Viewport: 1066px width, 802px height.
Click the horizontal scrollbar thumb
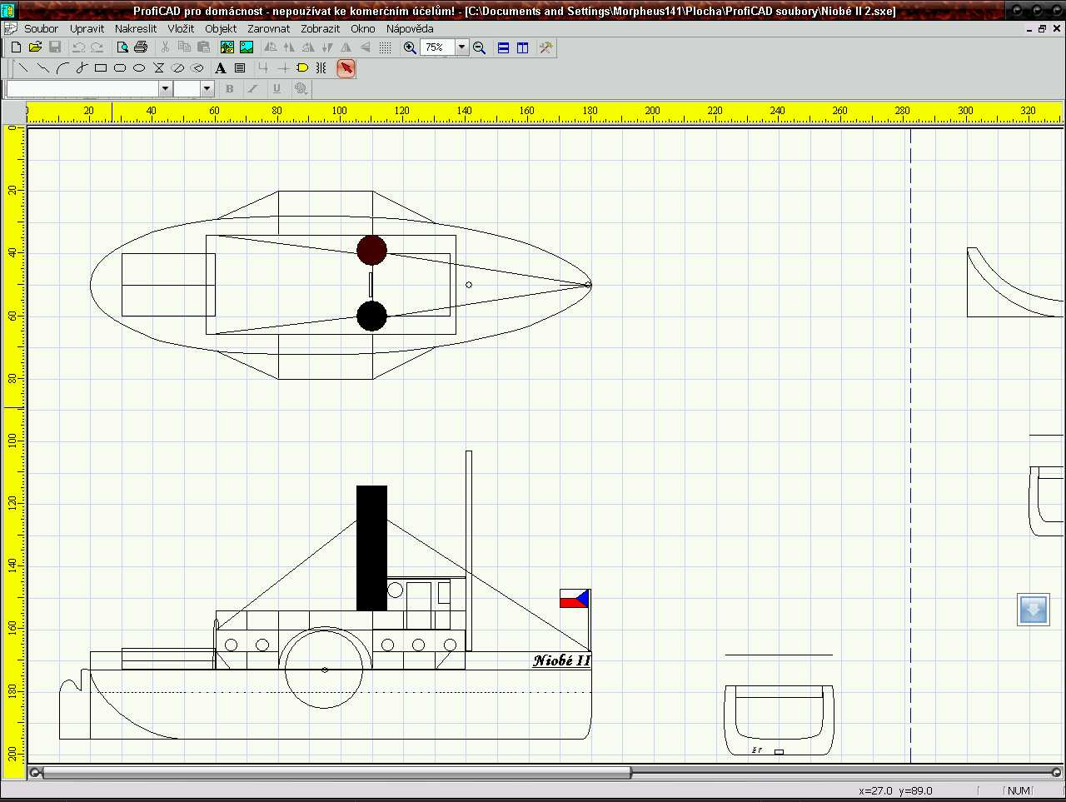point(336,773)
